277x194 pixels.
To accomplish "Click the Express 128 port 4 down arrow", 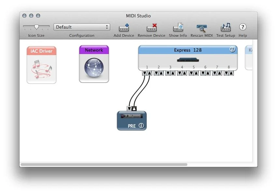I will click(180, 73).
